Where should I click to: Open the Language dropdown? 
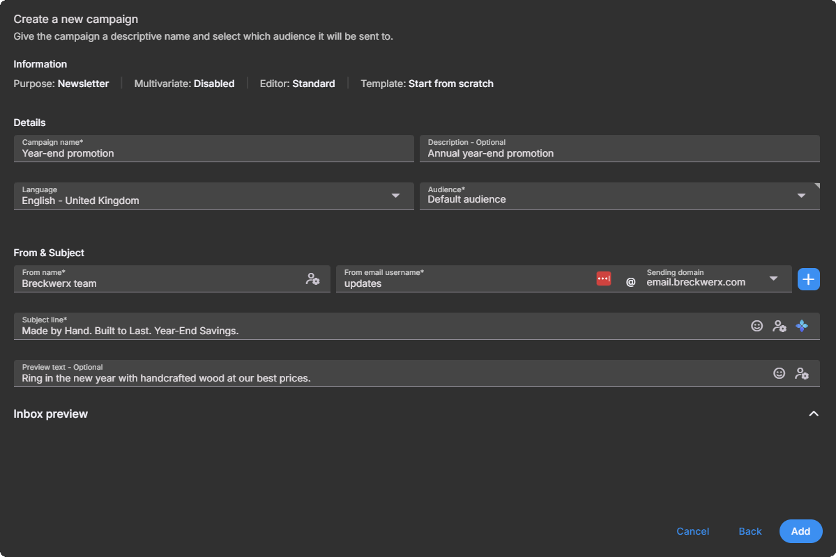point(395,196)
